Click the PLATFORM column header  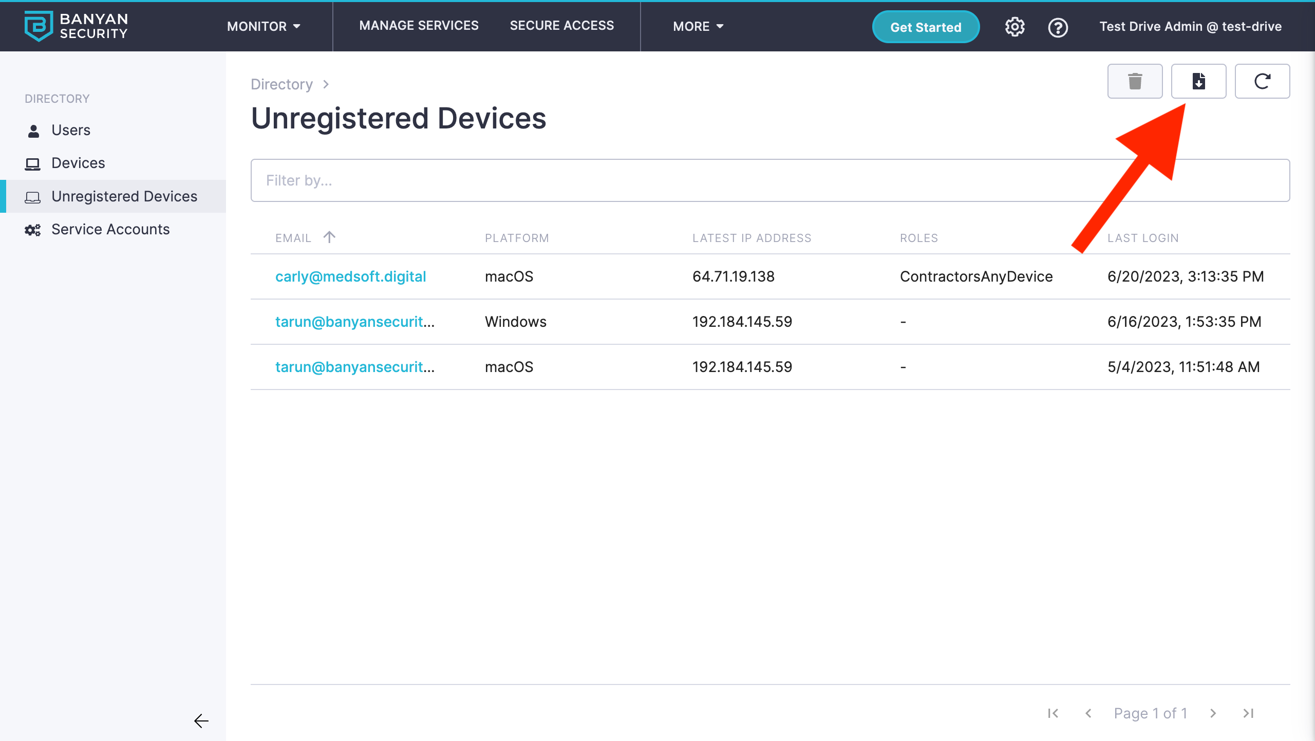pos(517,238)
